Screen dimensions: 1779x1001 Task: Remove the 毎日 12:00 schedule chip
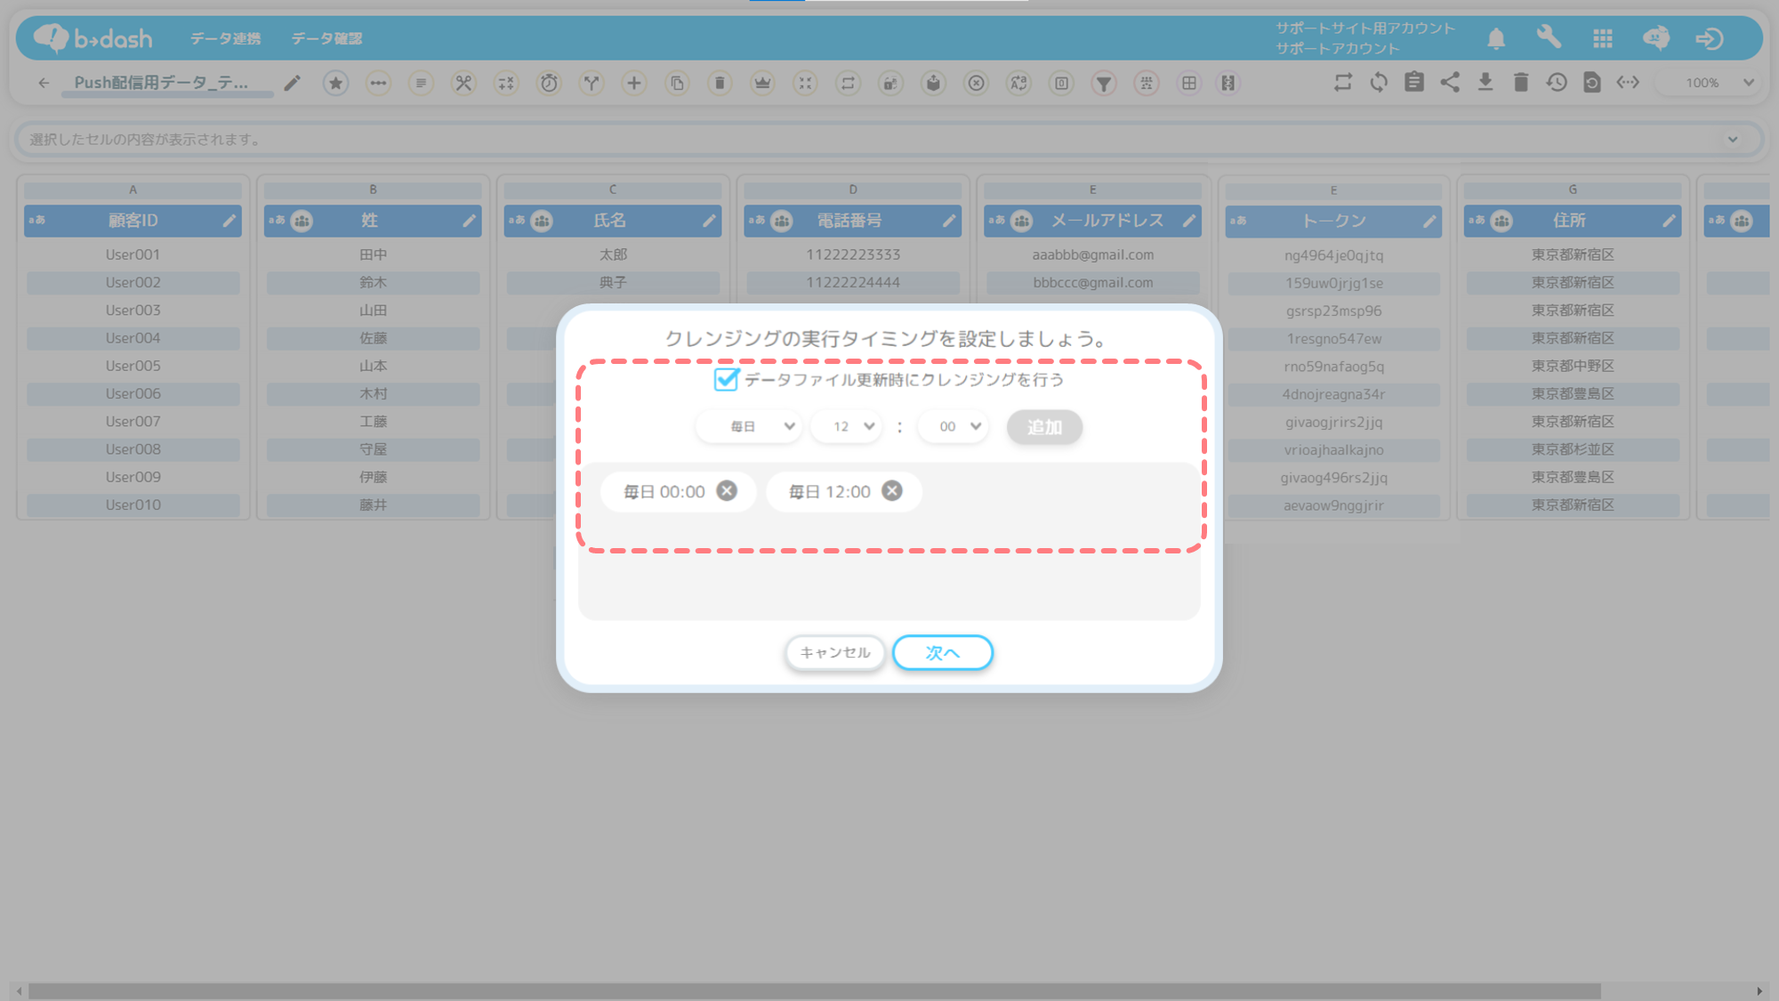(892, 491)
